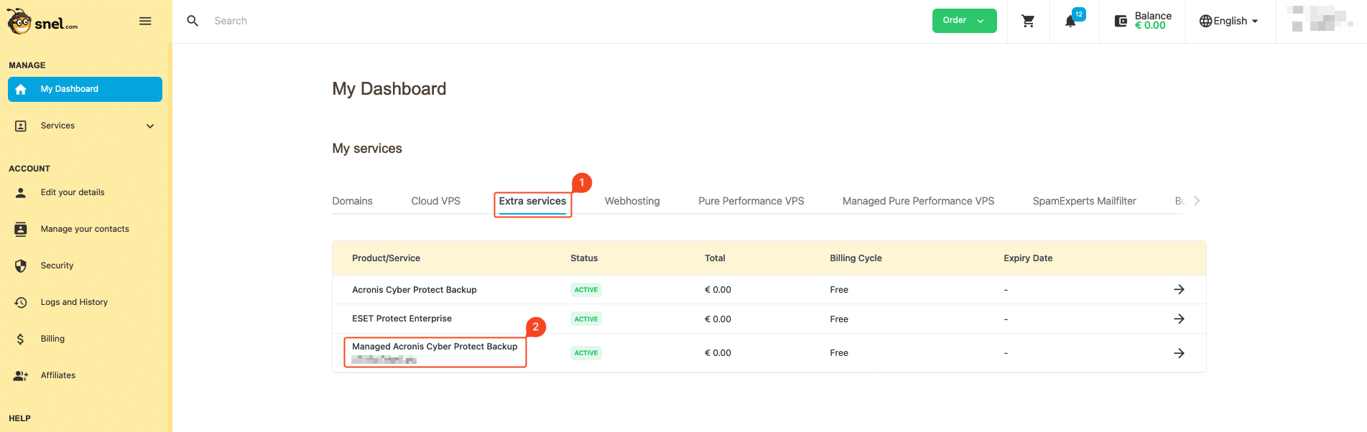Open Affiliates sidebar link

[x=58, y=375]
